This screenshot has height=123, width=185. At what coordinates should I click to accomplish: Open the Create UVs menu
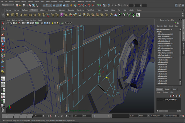pos(80,2)
